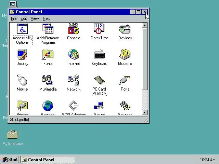219x164 pixels.
Task: Open the Display settings icon
Action: point(22,54)
